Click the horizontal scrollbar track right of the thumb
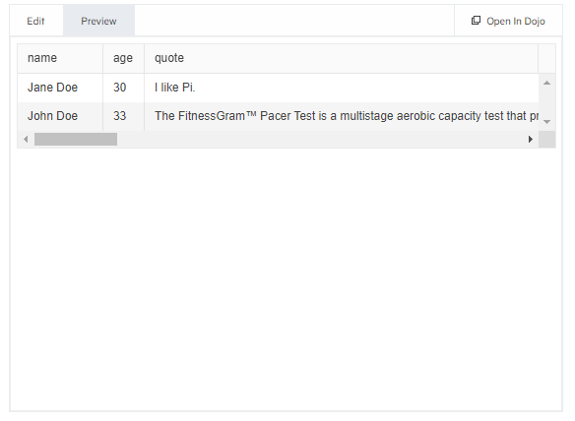 pyautogui.click(x=321, y=140)
